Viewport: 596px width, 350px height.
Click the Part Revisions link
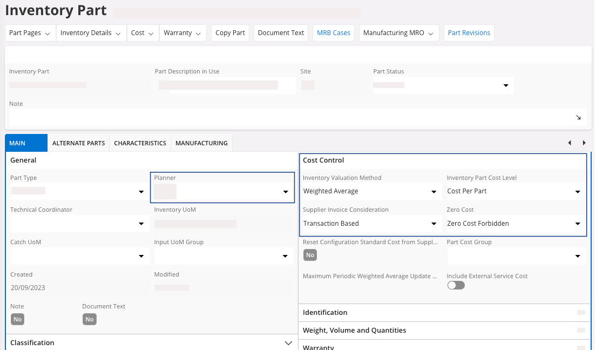[x=469, y=33]
